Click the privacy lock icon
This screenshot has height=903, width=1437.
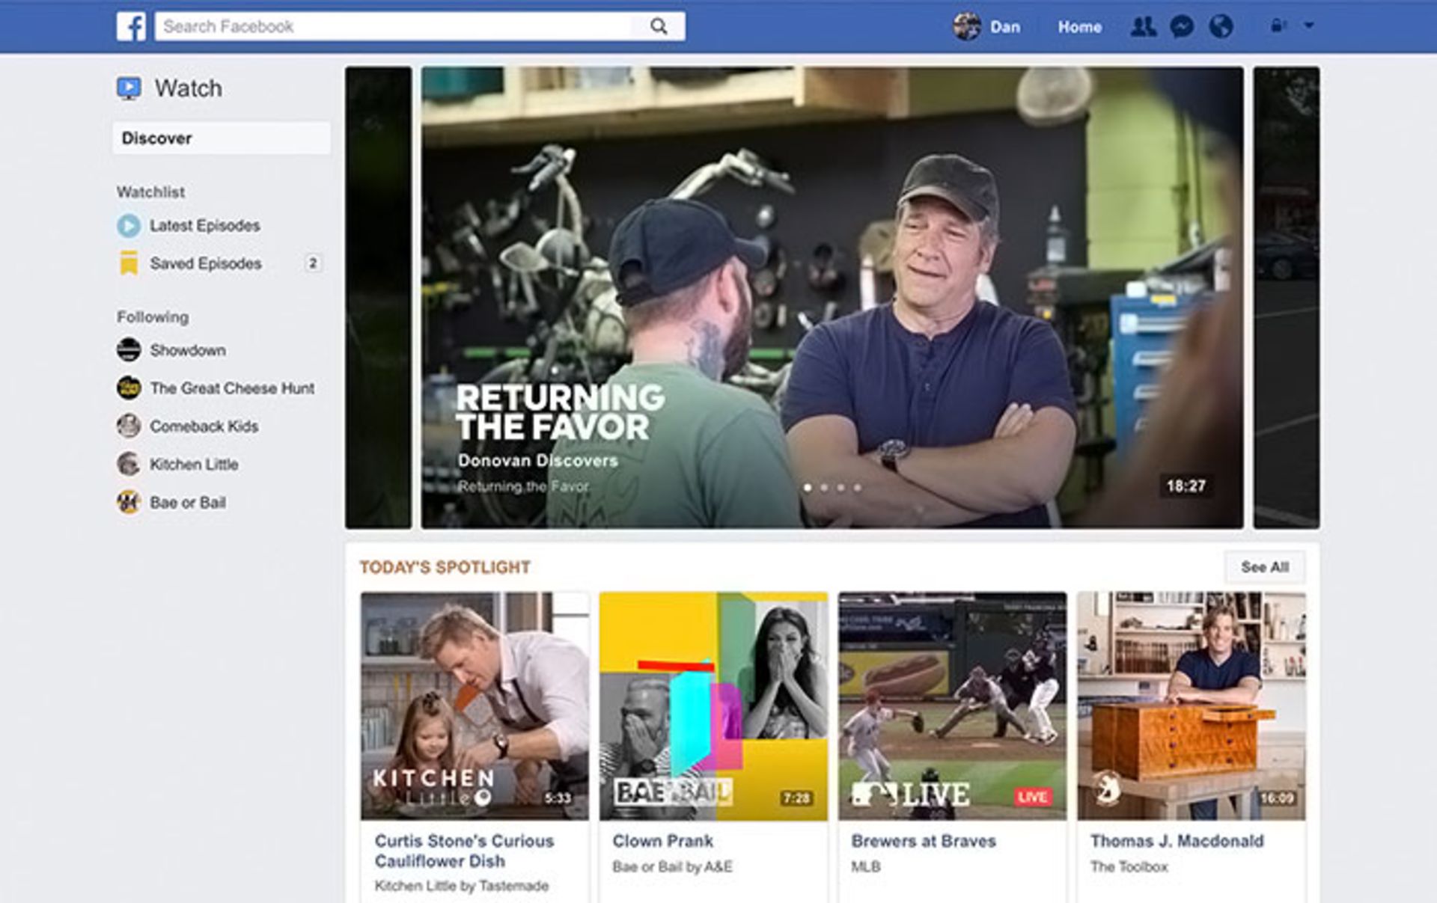coord(1277,26)
